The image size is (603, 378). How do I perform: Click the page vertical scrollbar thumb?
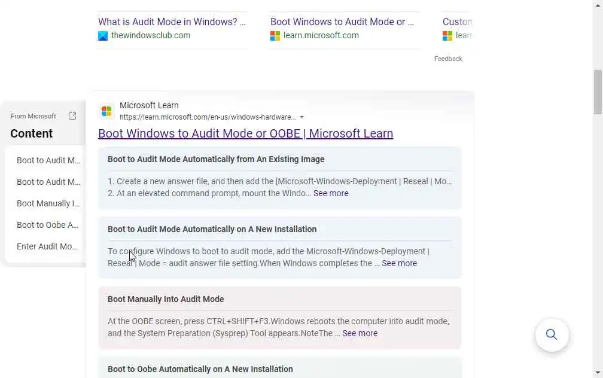point(597,92)
